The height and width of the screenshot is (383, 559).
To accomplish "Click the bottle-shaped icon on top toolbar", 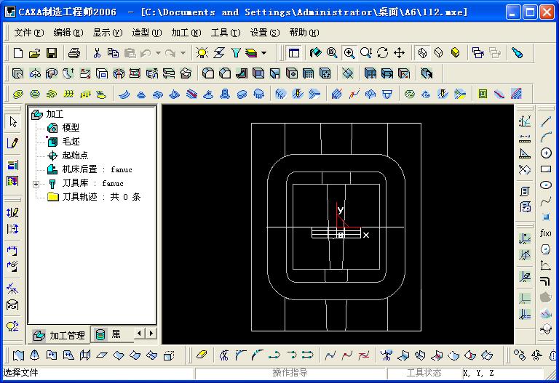I will [517, 53].
